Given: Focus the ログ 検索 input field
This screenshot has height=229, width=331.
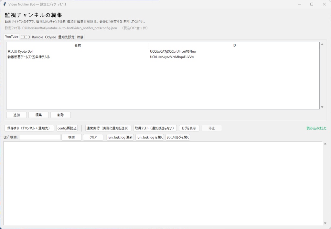Looking at the screenshot, I should click(x=40, y=137).
